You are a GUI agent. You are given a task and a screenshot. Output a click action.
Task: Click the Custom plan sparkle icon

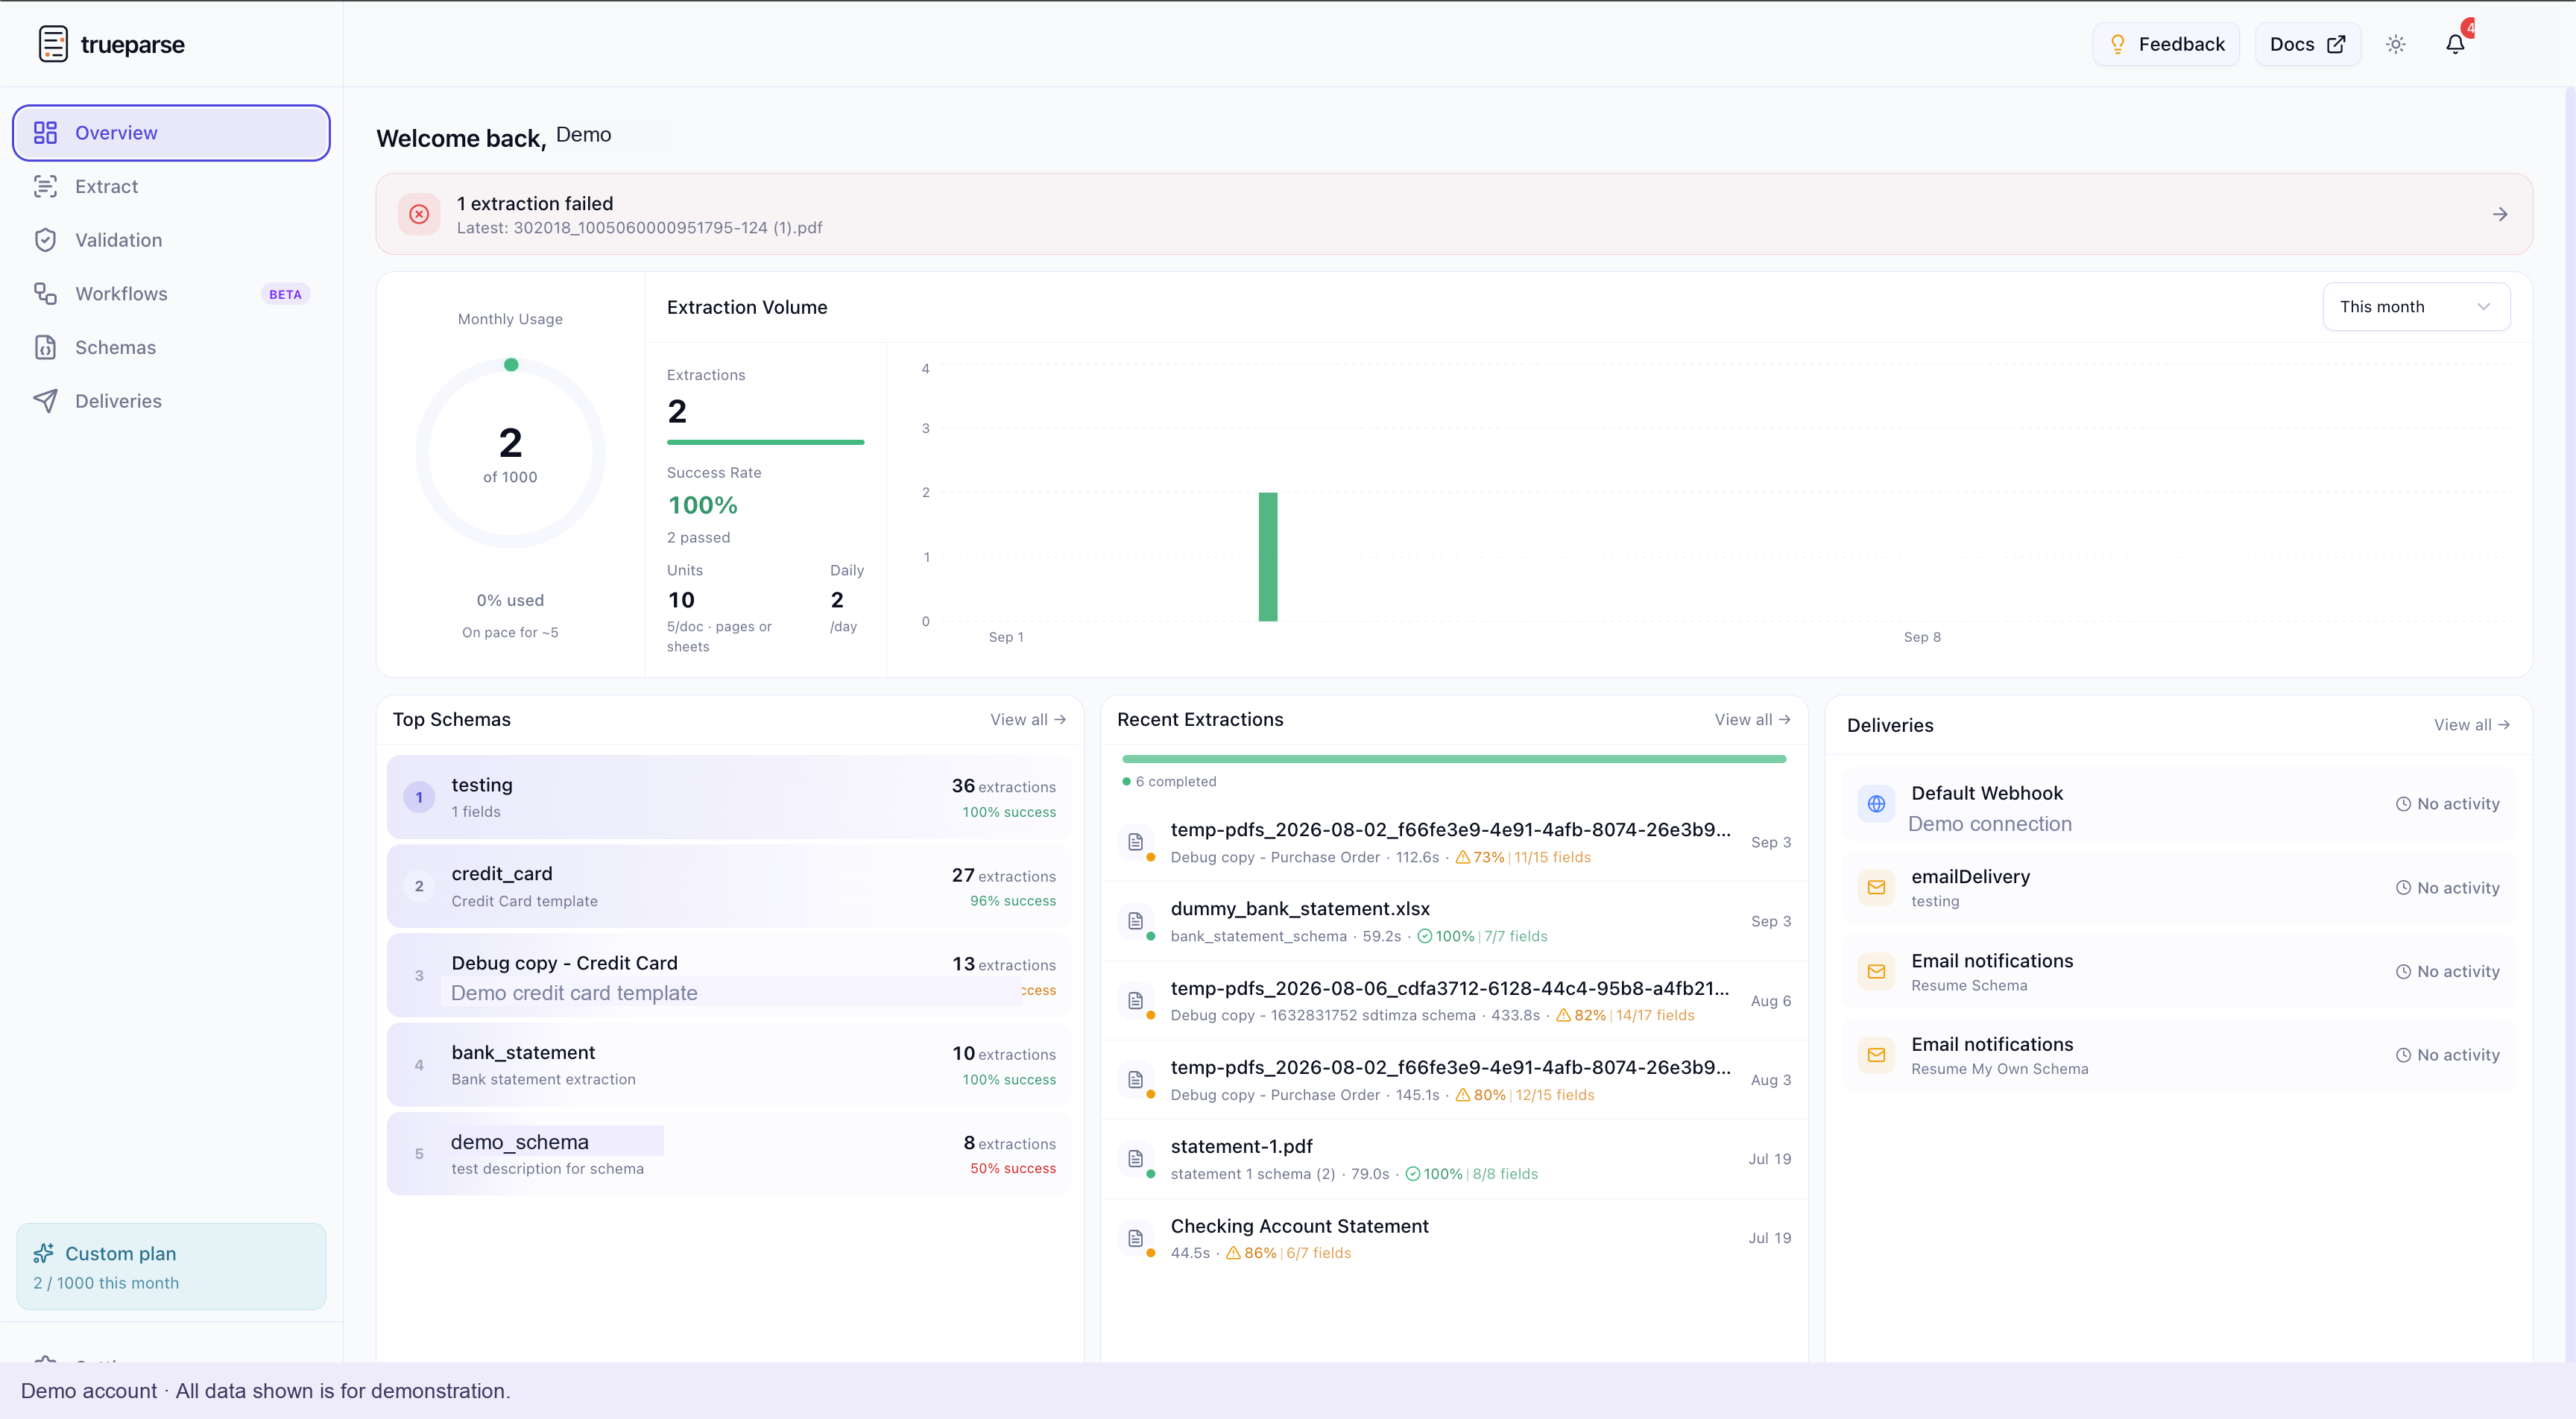coord(44,1253)
